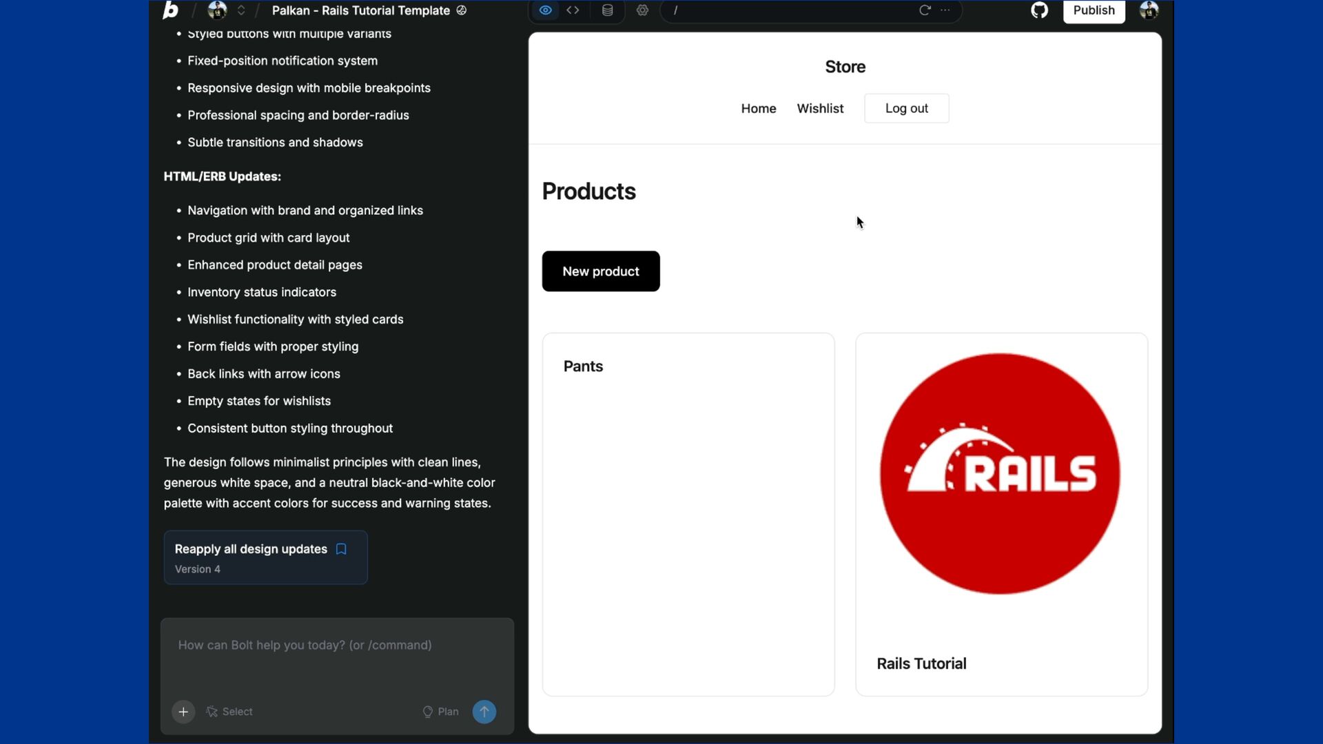Screen dimensions: 1323x744
Task: Activate the Select element tool
Action: [x=229, y=712]
